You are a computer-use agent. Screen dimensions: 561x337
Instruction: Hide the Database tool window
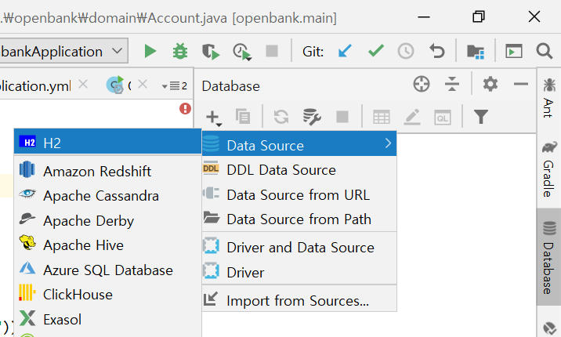(x=521, y=85)
